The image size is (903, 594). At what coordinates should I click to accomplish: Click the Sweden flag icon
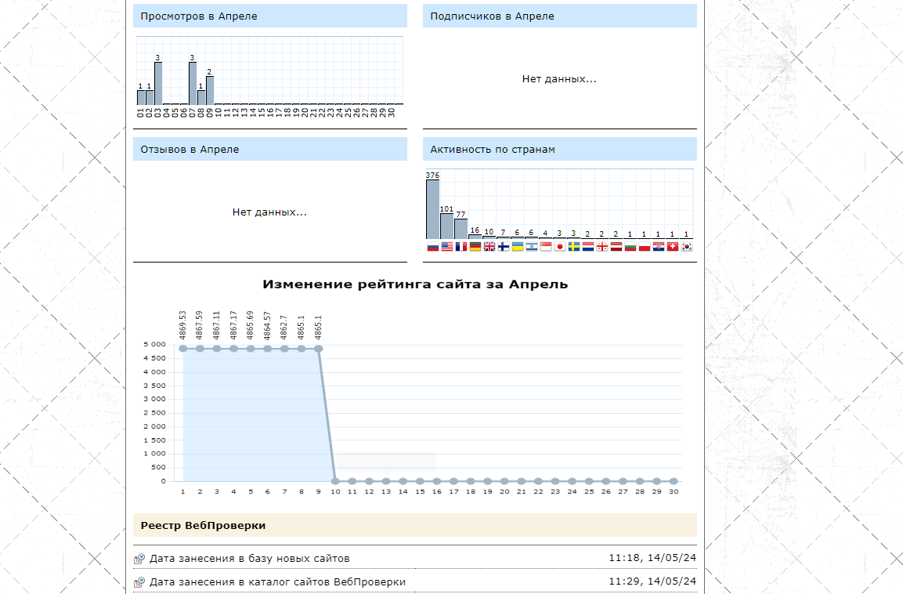coord(574,247)
